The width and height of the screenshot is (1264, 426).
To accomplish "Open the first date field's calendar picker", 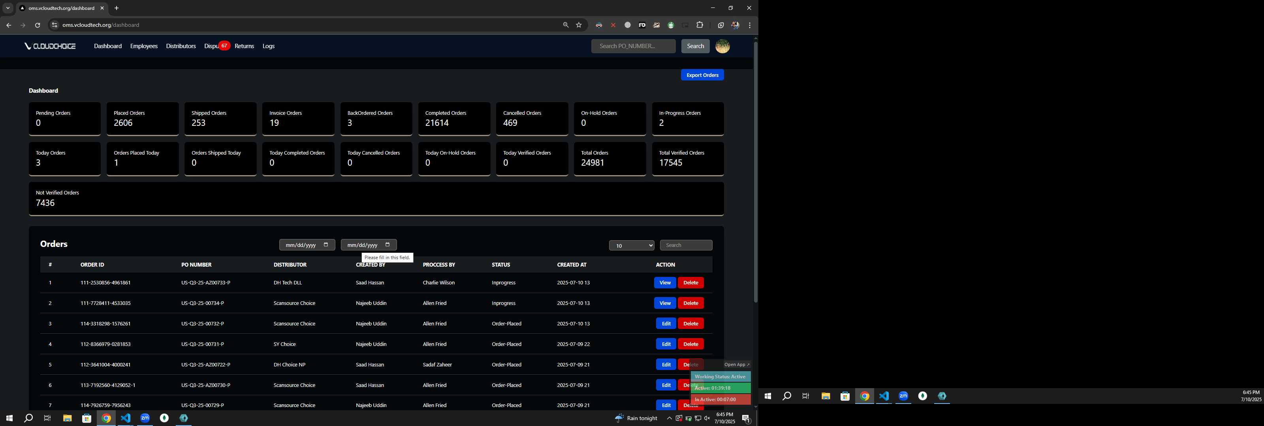I will (x=326, y=245).
